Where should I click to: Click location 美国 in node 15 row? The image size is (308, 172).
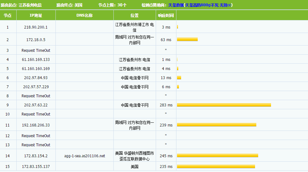(134, 167)
